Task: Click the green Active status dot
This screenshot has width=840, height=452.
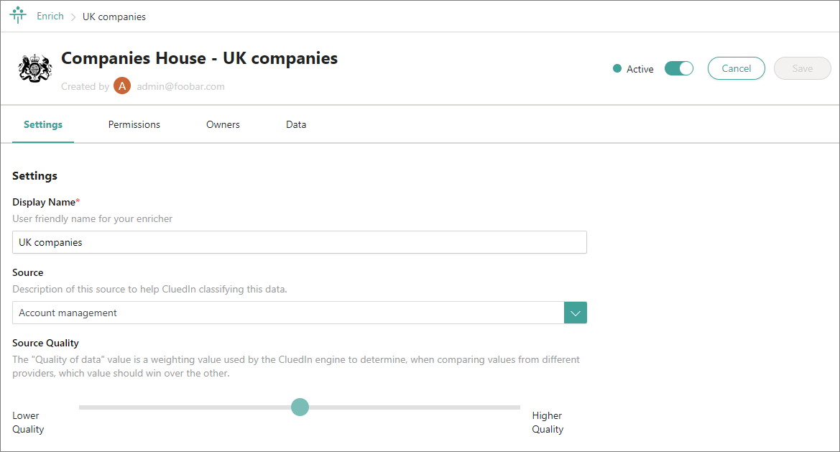Action: (x=617, y=69)
